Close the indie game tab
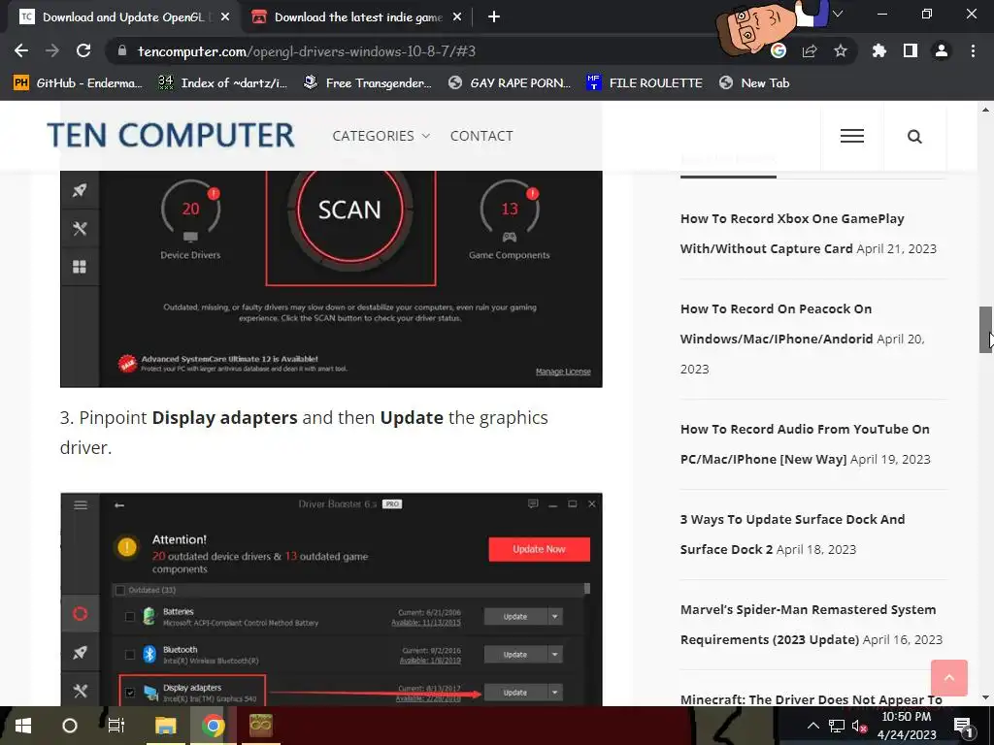 click(x=457, y=17)
